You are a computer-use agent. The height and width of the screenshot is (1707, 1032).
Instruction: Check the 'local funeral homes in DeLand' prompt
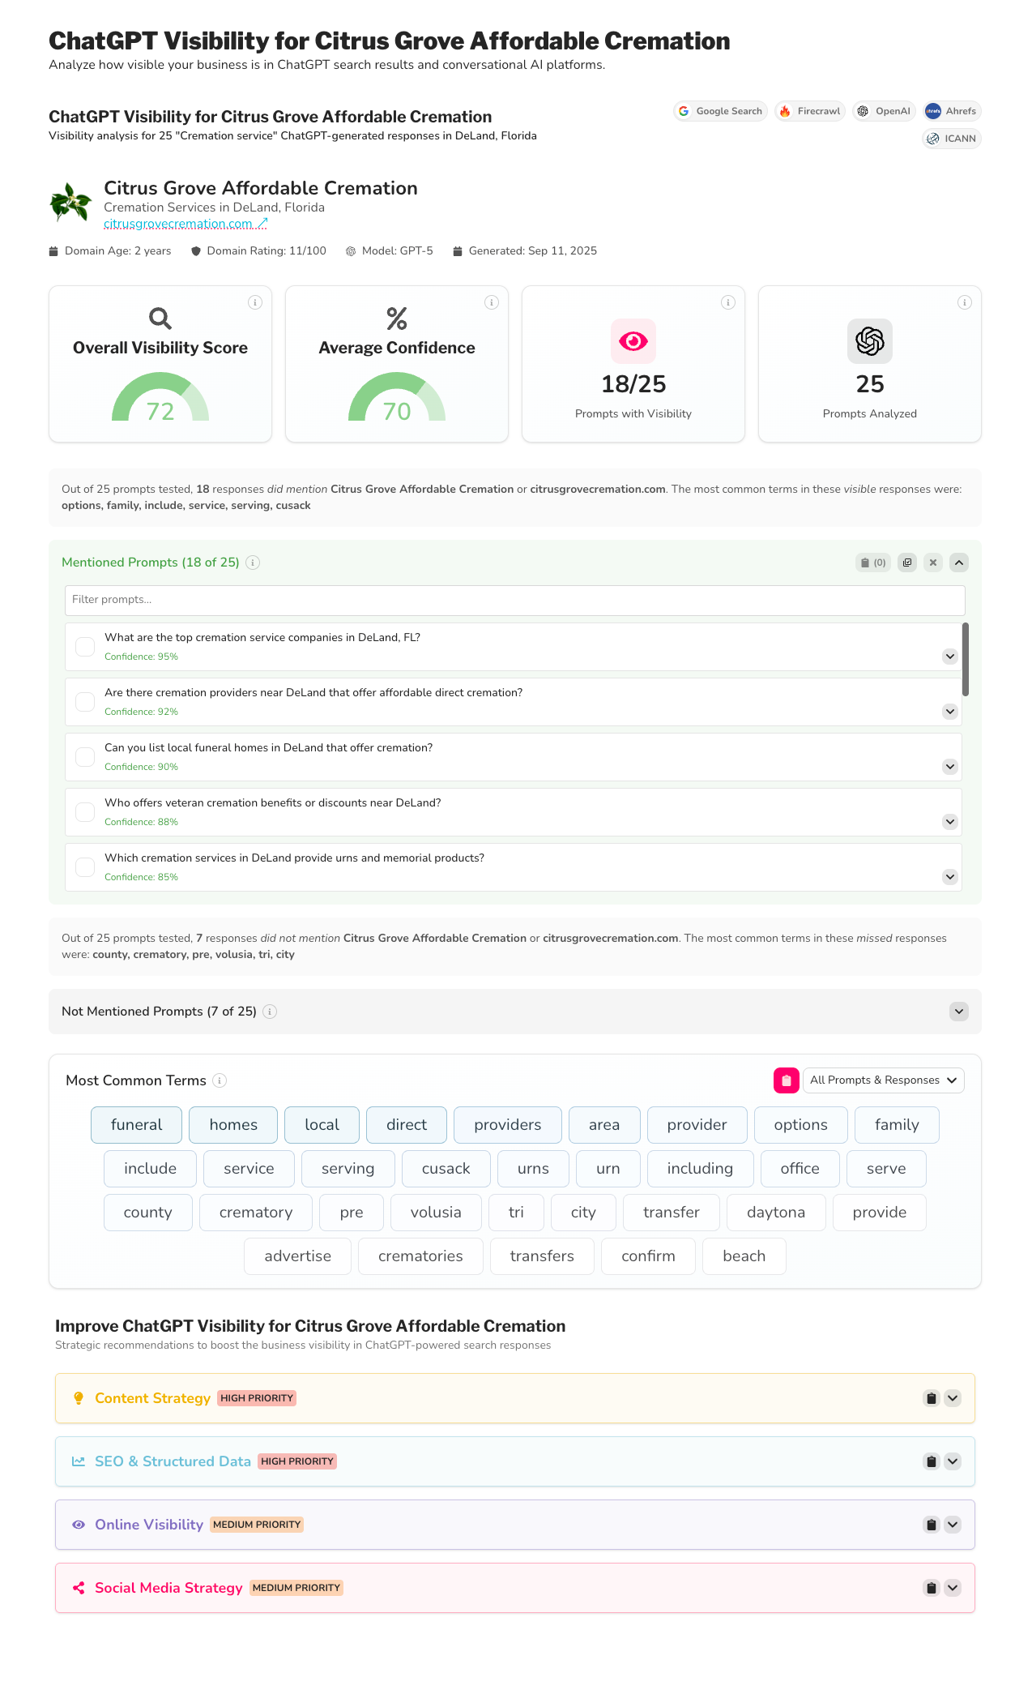(x=85, y=757)
